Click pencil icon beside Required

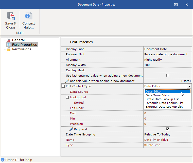71,129
